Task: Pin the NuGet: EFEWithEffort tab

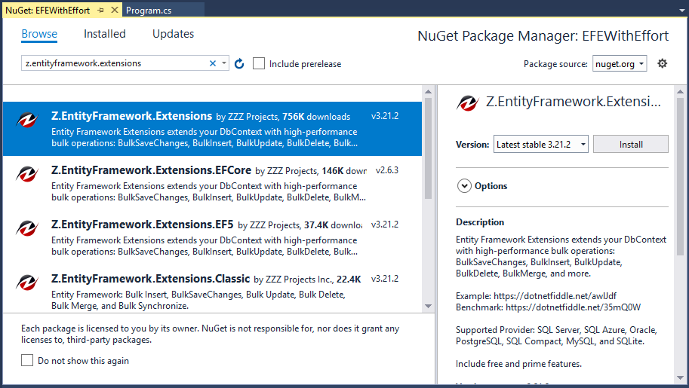Action: (101, 10)
